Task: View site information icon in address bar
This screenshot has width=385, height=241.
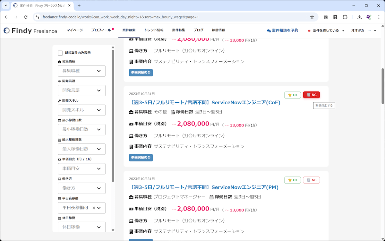Action: click(x=37, y=17)
